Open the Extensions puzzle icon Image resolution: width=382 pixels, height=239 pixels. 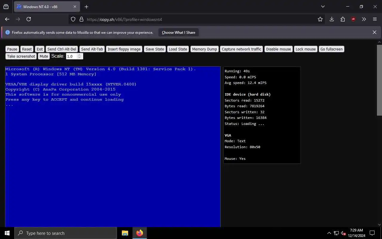pos(343,19)
